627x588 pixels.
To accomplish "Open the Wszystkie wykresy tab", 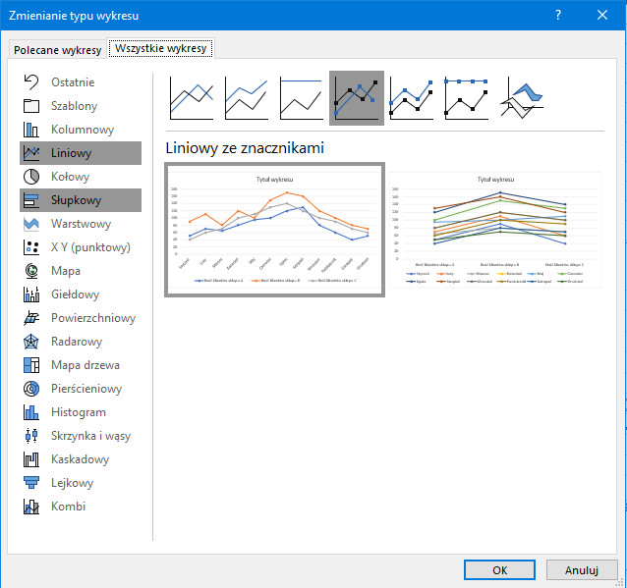I will (161, 48).
